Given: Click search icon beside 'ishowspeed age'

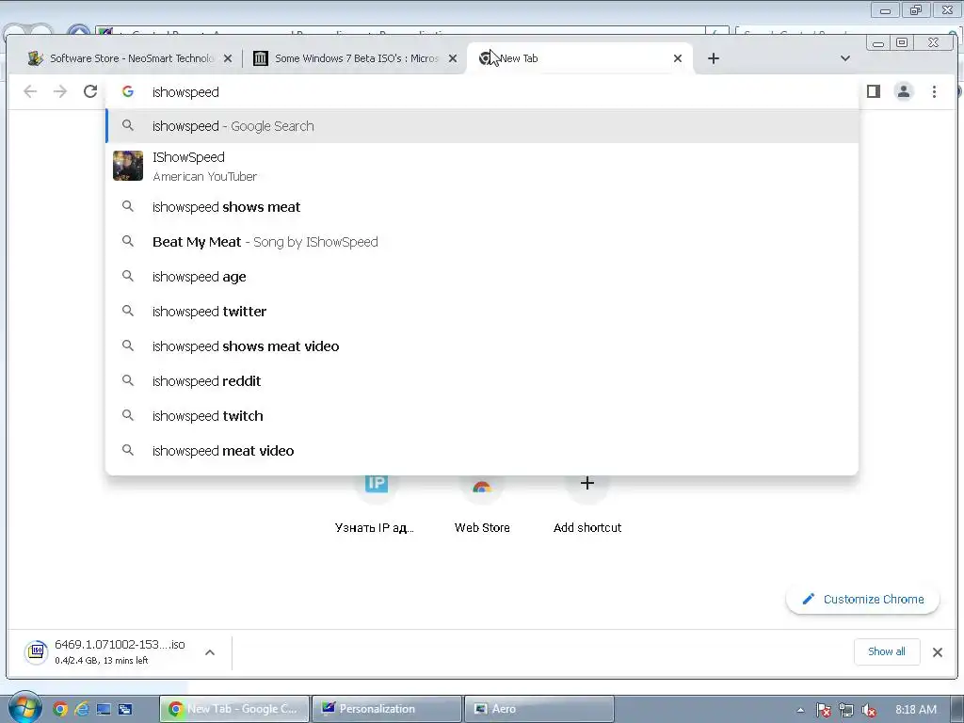Looking at the screenshot, I should pos(128,276).
